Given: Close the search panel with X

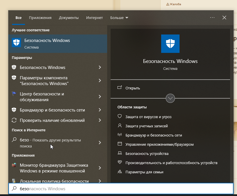Looking at the screenshot, I should 224,18.
